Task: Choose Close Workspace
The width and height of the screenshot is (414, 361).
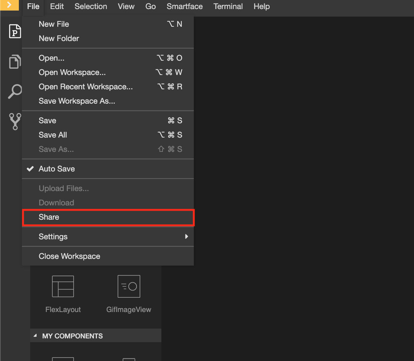Action: pos(69,256)
